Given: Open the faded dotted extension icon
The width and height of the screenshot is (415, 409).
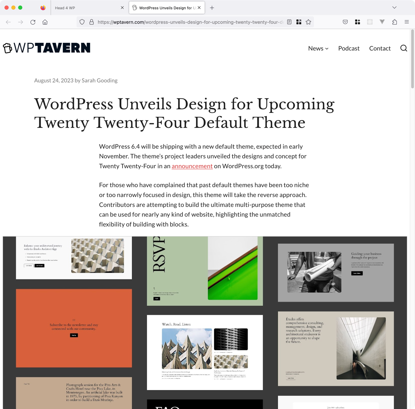Looking at the screenshot, I should coord(370,22).
